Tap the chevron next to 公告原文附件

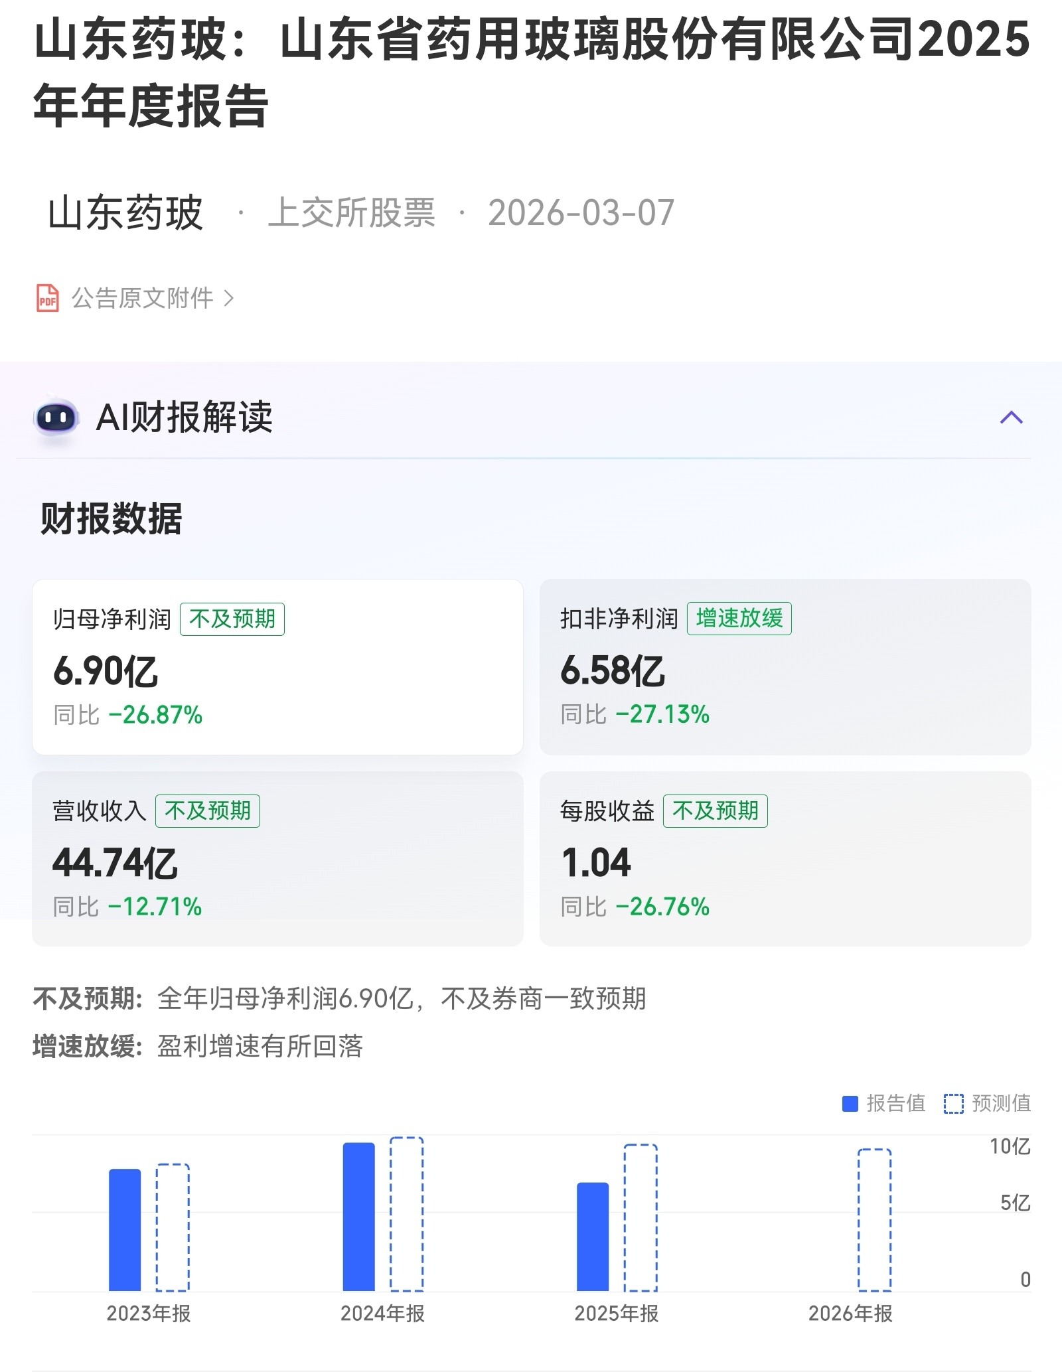pyautogui.click(x=228, y=299)
